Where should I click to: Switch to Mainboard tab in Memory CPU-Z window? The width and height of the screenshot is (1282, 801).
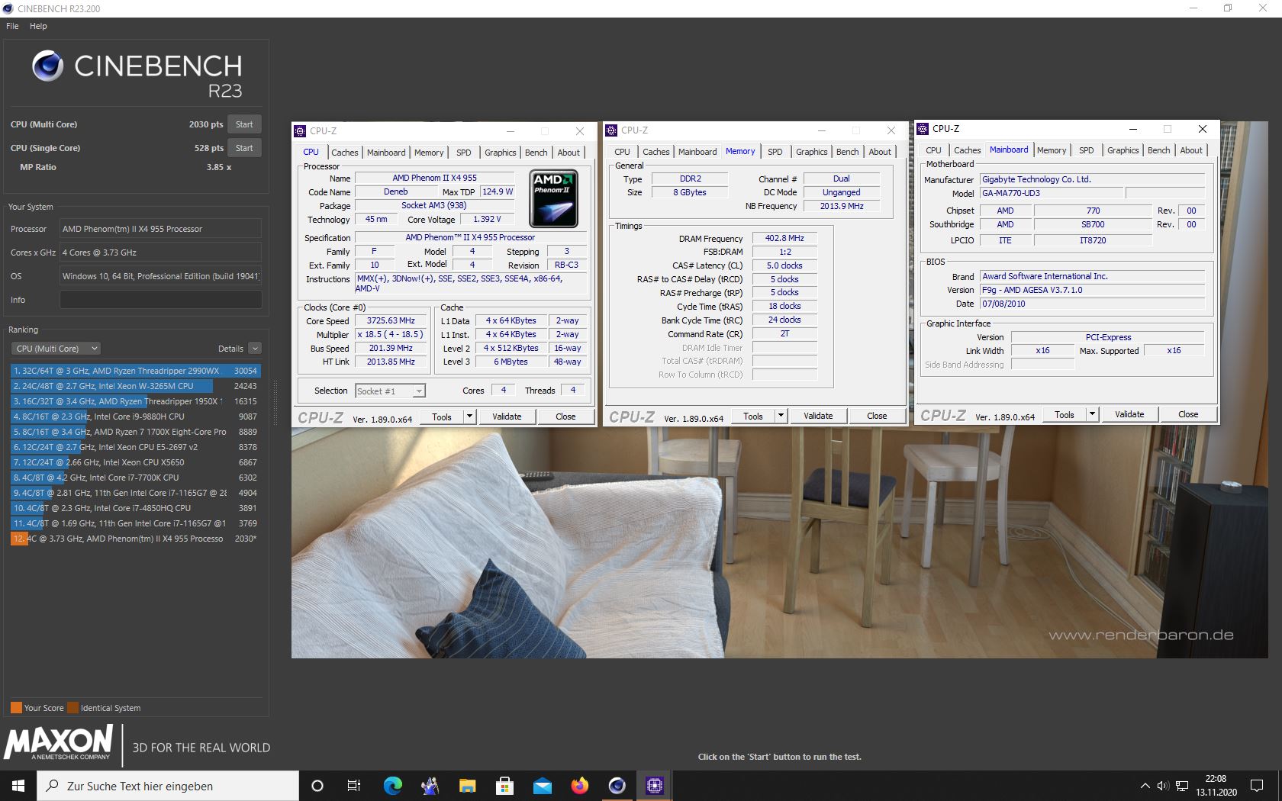coord(697,152)
